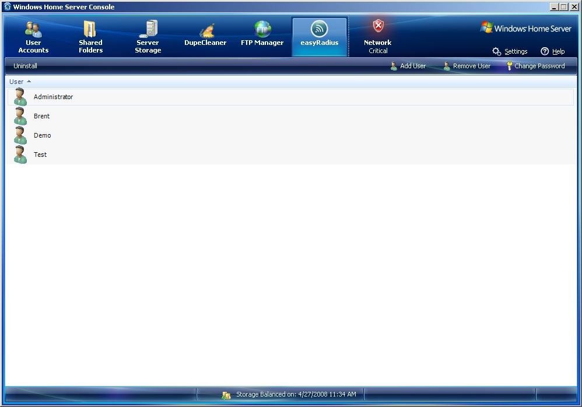
Task: Select the Demo user name
Action: pos(43,135)
